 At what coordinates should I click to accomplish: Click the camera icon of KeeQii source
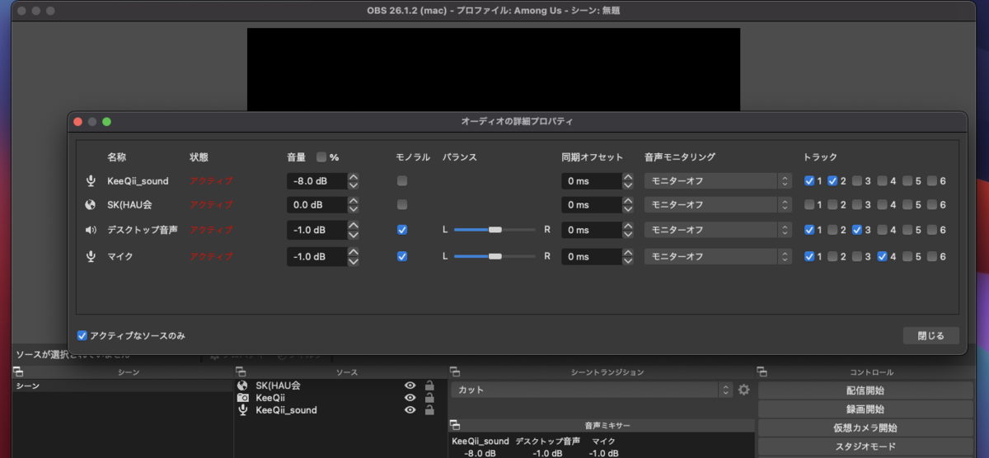point(242,397)
